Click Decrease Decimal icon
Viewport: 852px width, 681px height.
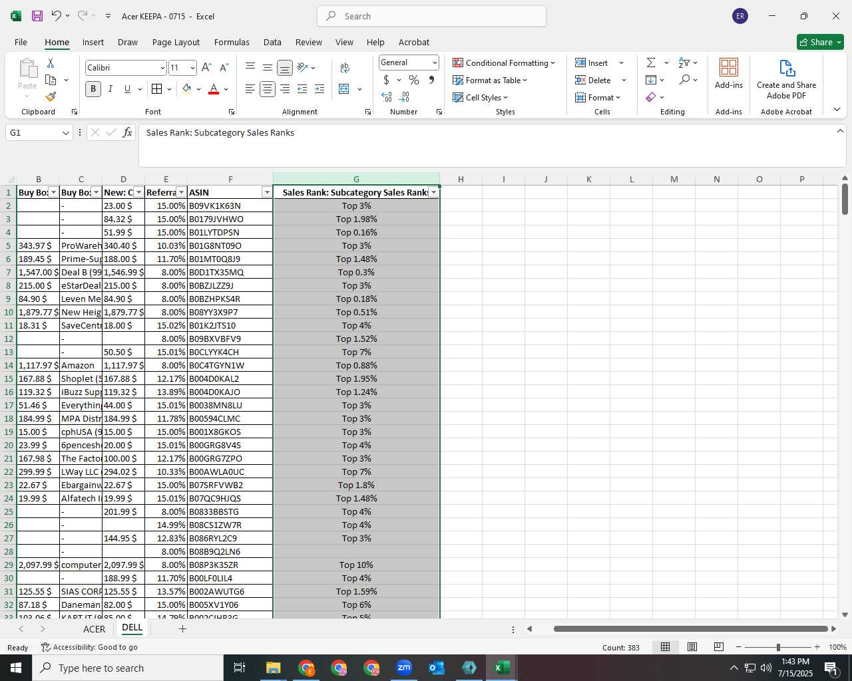pyautogui.click(x=404, y=97)
